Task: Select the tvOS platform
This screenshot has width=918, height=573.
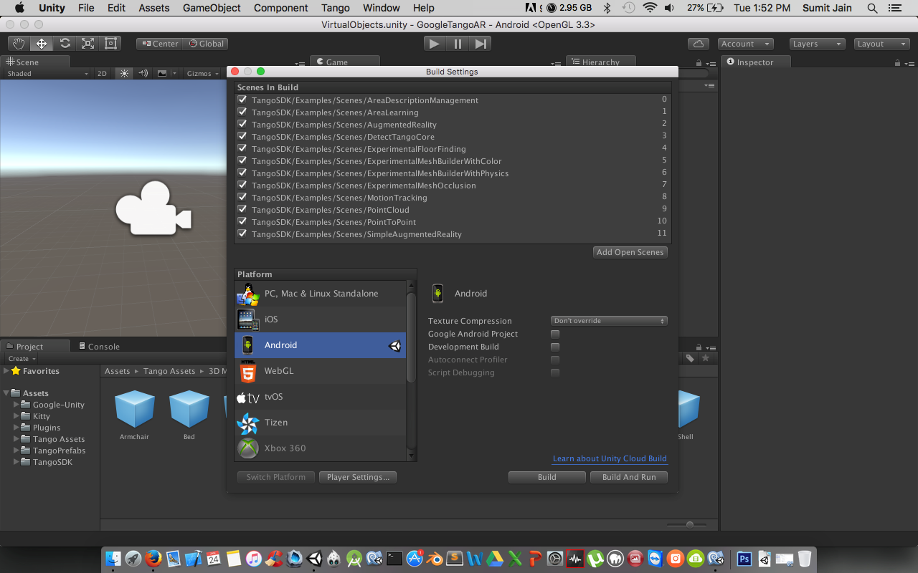Action: coord(320,397)
